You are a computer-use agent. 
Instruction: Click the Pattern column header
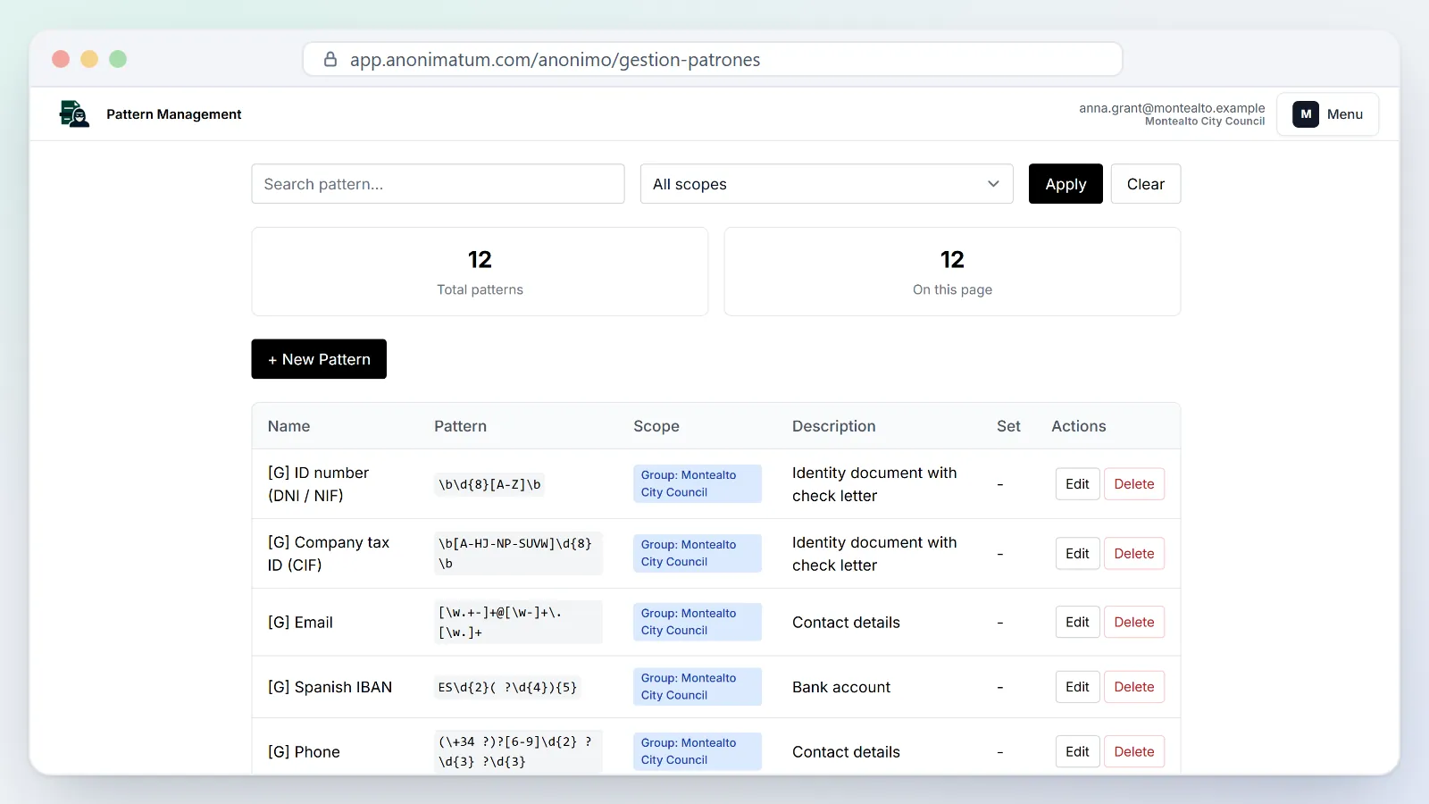pyautogui.click(x=460, y=426)
